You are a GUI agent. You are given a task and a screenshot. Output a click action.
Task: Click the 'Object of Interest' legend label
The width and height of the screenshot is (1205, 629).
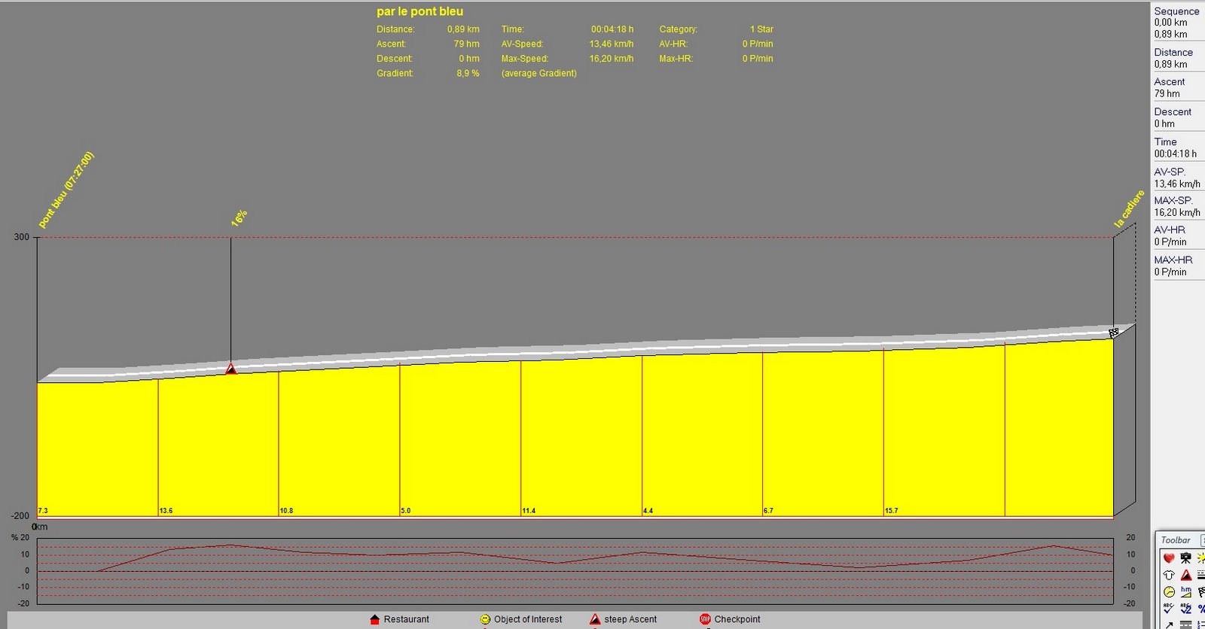click(528, 619)
